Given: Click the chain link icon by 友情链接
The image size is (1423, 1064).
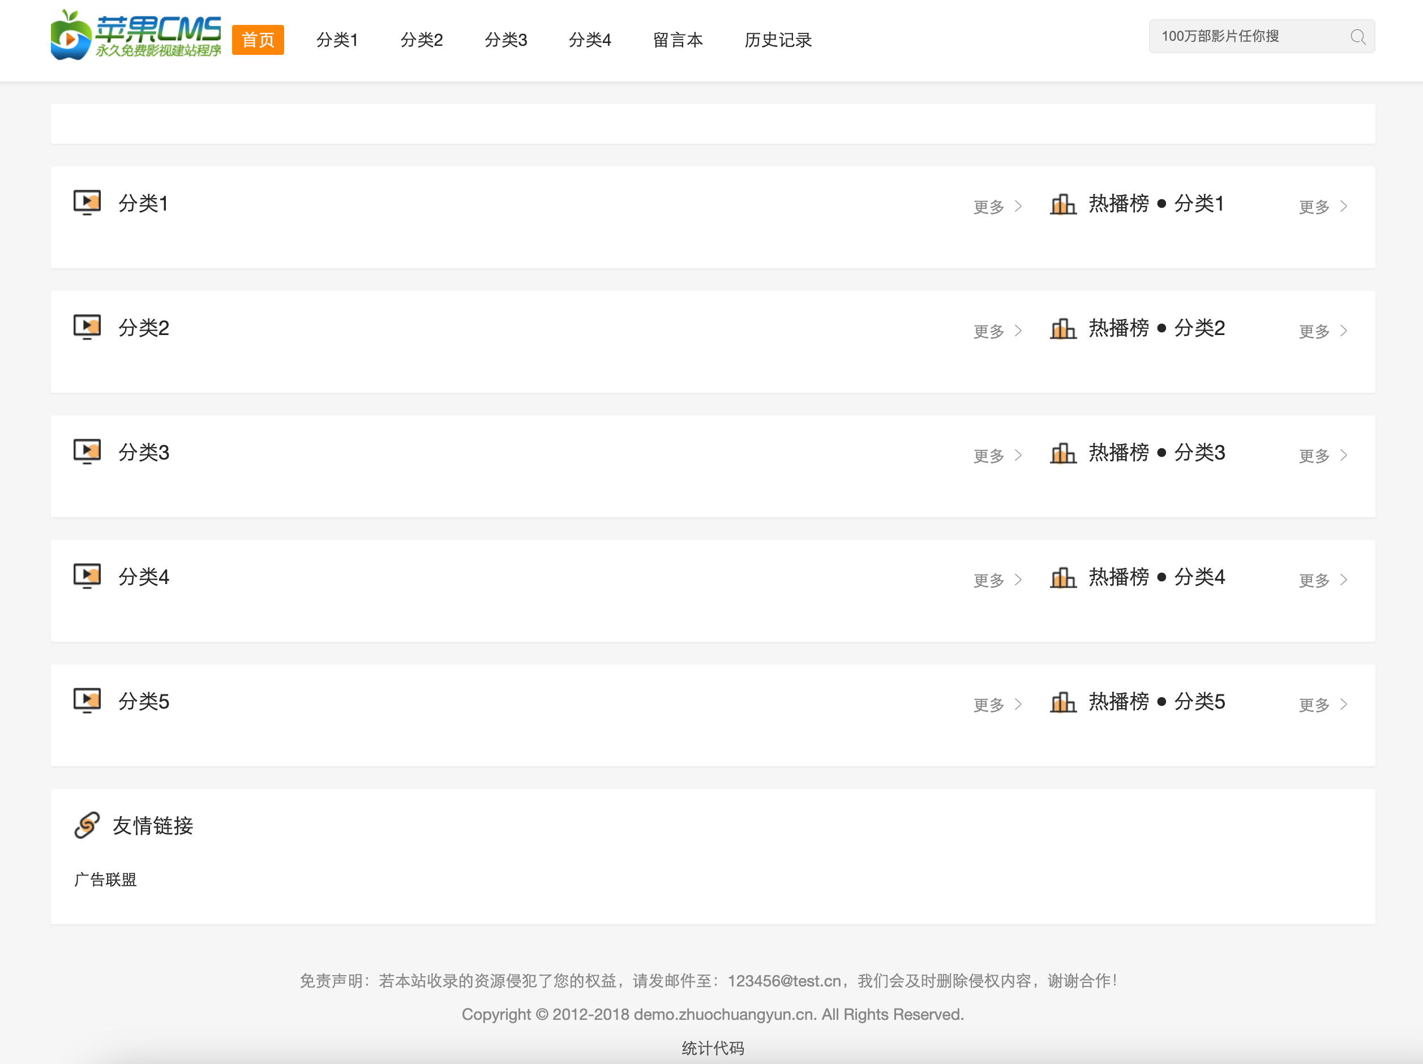Looking at the screenshot, I should 87,825.
